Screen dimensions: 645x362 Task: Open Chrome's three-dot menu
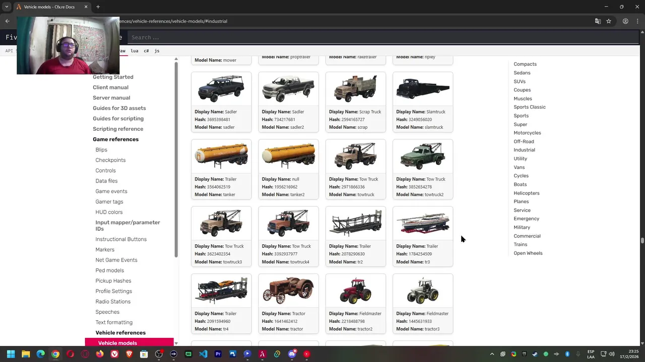[x=637, y=21]
